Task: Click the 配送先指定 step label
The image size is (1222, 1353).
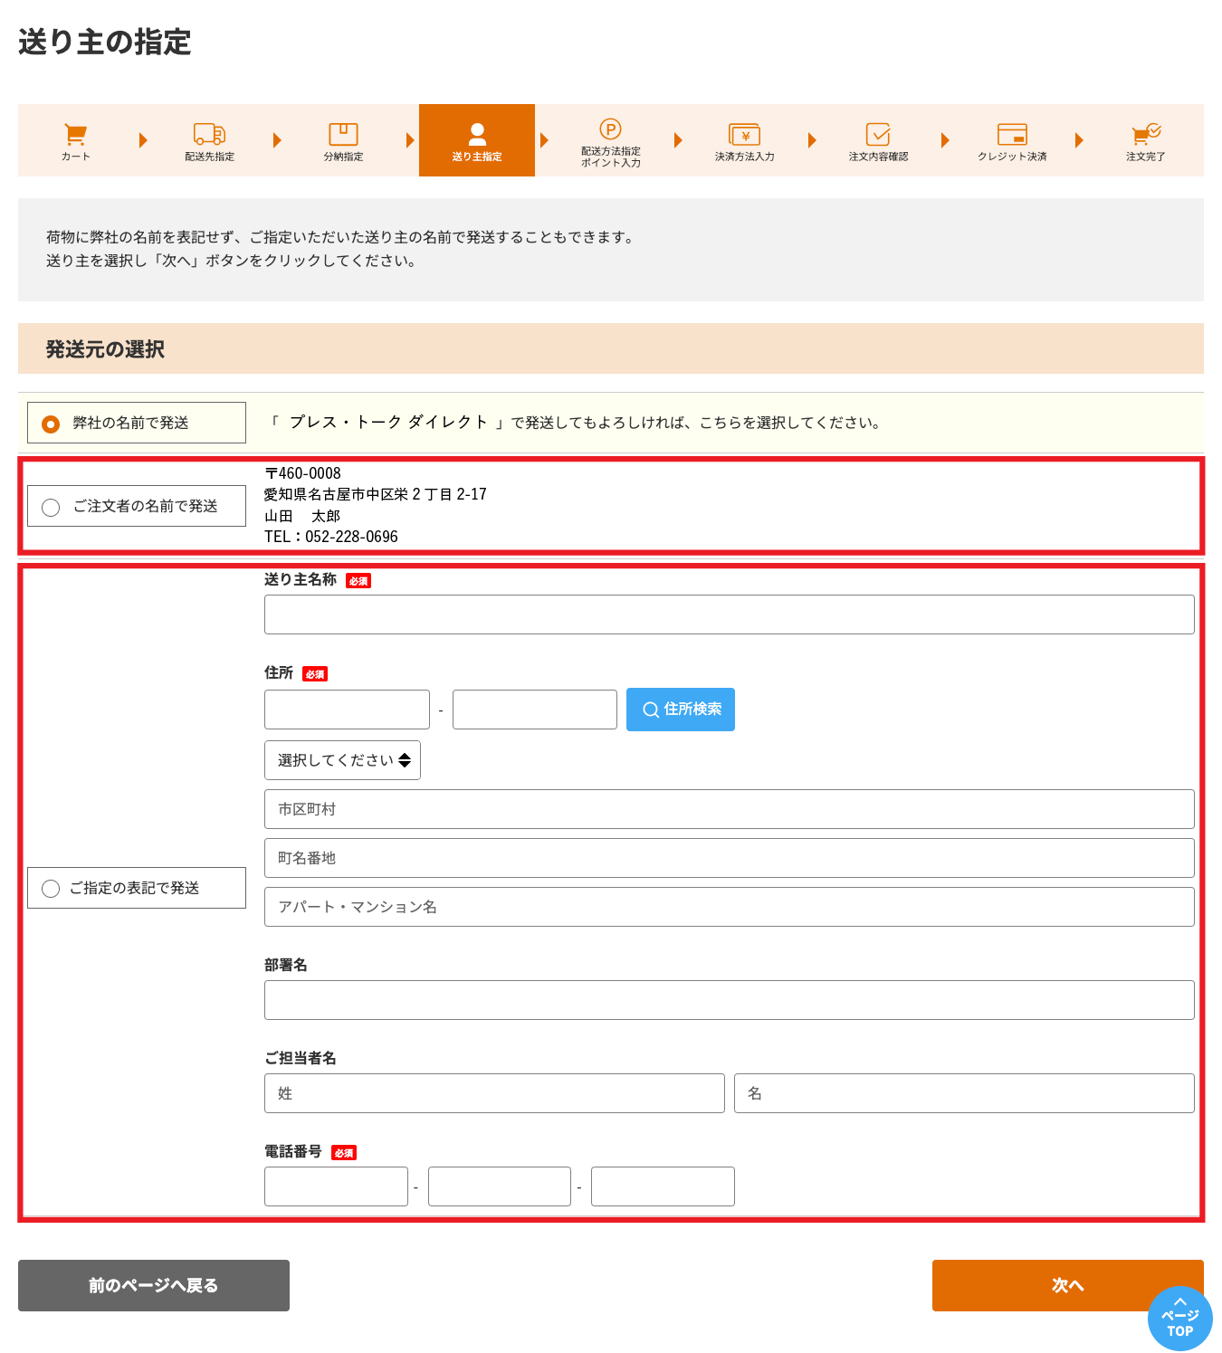Action: click(x=209, y=157)
